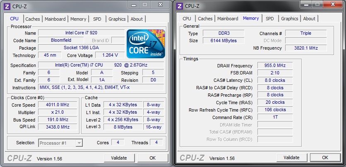Screen dimensions: 346x167
Task: Click the revision value 'D0'
Action: point(154,80)
